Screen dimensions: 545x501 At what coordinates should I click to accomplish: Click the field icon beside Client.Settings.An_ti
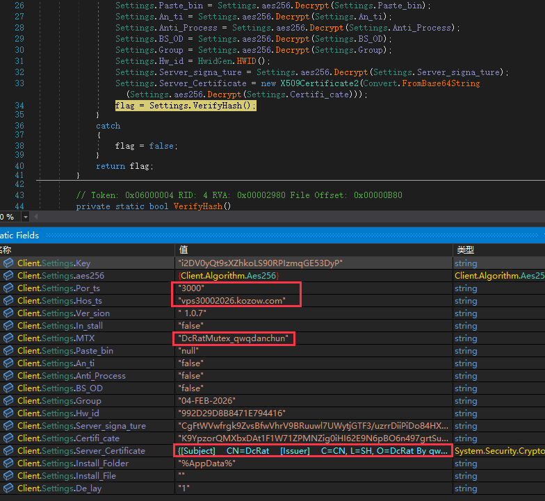coord(8,363)
